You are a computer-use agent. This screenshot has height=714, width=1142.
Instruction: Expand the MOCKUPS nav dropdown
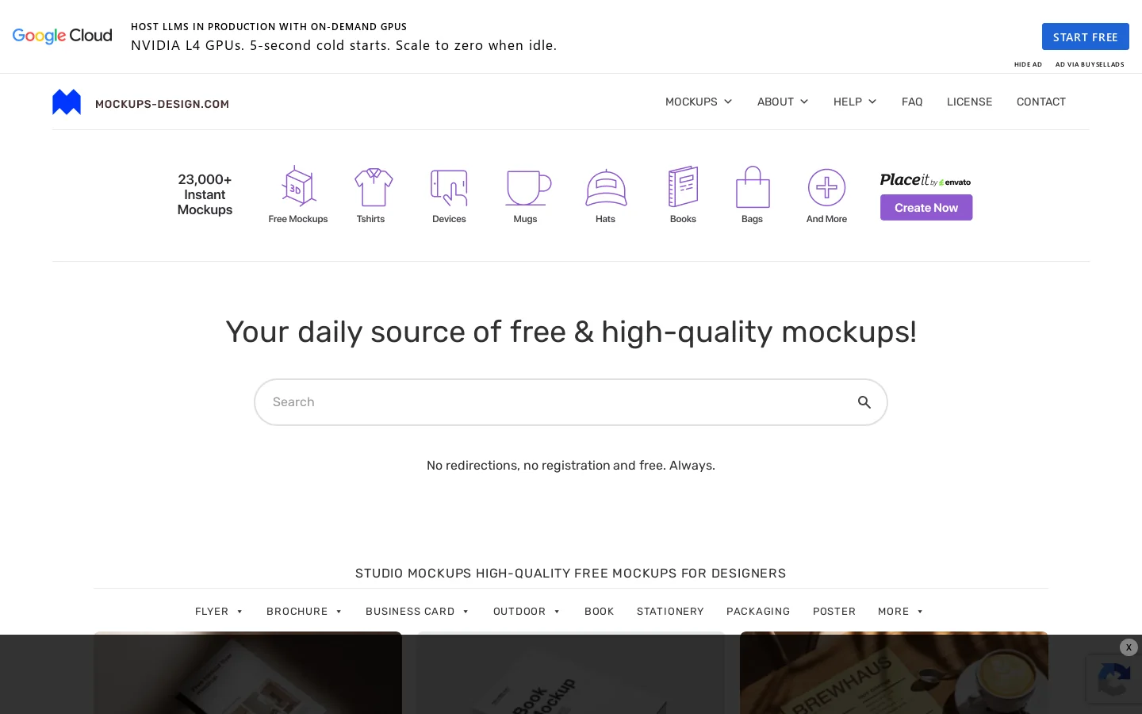pyautogui.click(x=699, y=102)
